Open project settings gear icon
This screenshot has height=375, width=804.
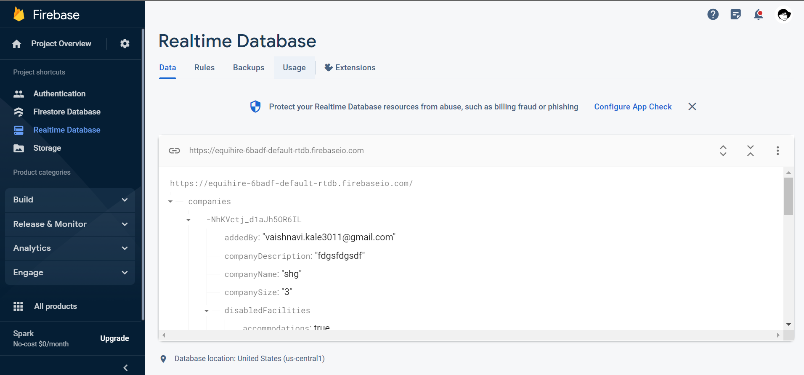coord(125,44)
